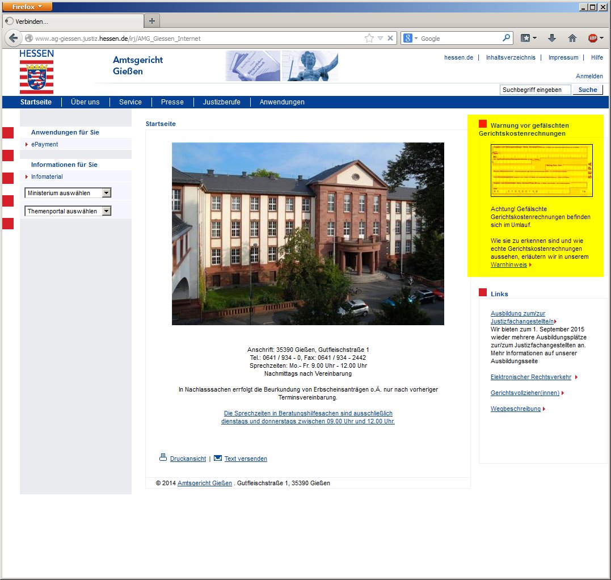Close the Firefox window
The image size is (611, 580).
pos(602,7)
